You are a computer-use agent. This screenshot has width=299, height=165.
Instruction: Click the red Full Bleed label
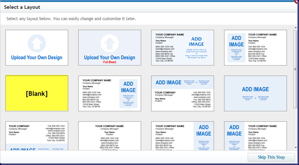click(x=110, y=62)
